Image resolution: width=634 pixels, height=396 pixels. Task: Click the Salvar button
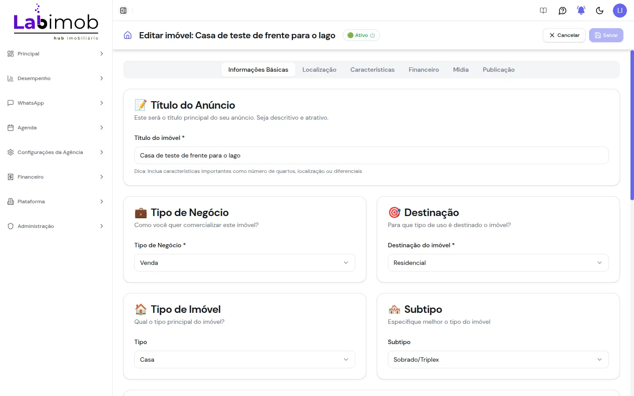click(606, 35)
